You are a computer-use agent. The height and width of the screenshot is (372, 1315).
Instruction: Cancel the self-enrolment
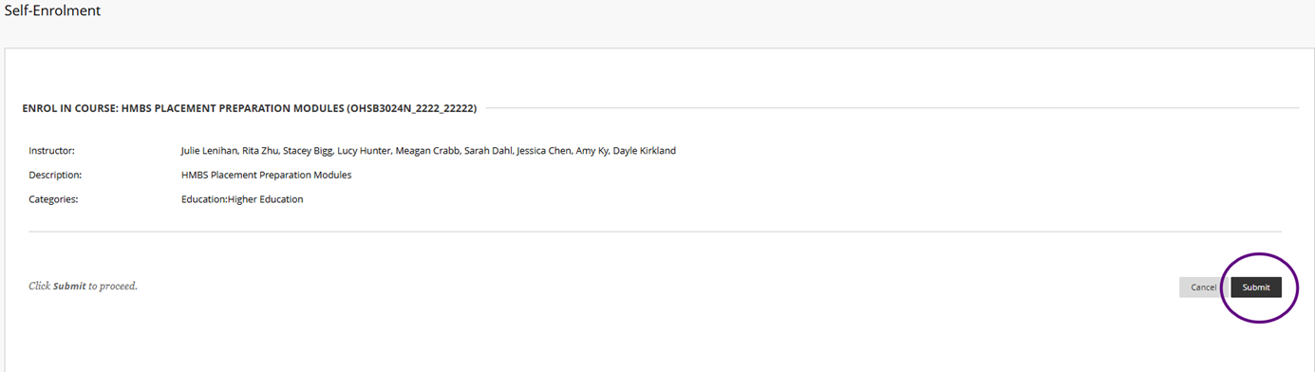pos(1203,288)
